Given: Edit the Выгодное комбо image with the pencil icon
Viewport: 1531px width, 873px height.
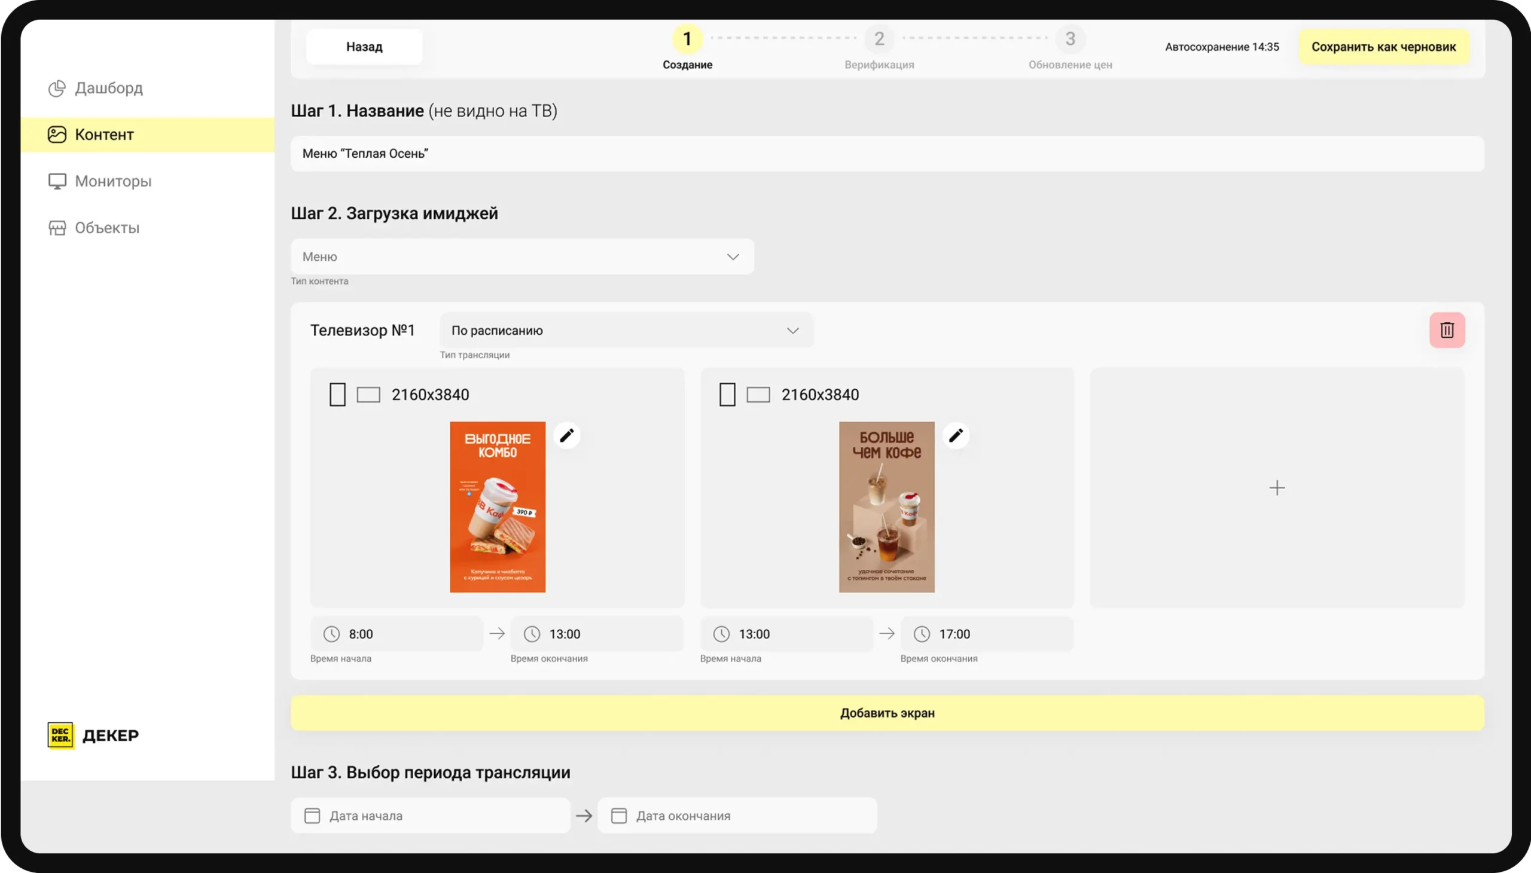Looking at the screenshot, I should pyautogui.click(x=566, y=435).
